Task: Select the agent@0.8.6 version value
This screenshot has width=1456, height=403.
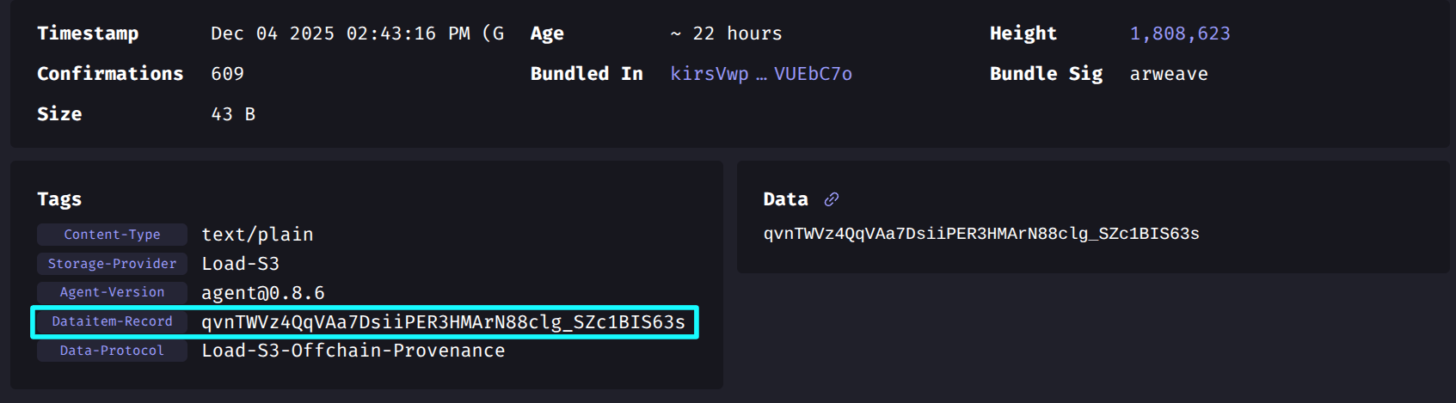Action: click(x=262, y=293)
